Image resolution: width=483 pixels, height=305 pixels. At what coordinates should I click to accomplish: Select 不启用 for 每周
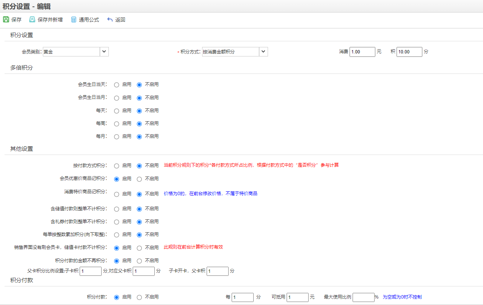(x=140, y=124)
